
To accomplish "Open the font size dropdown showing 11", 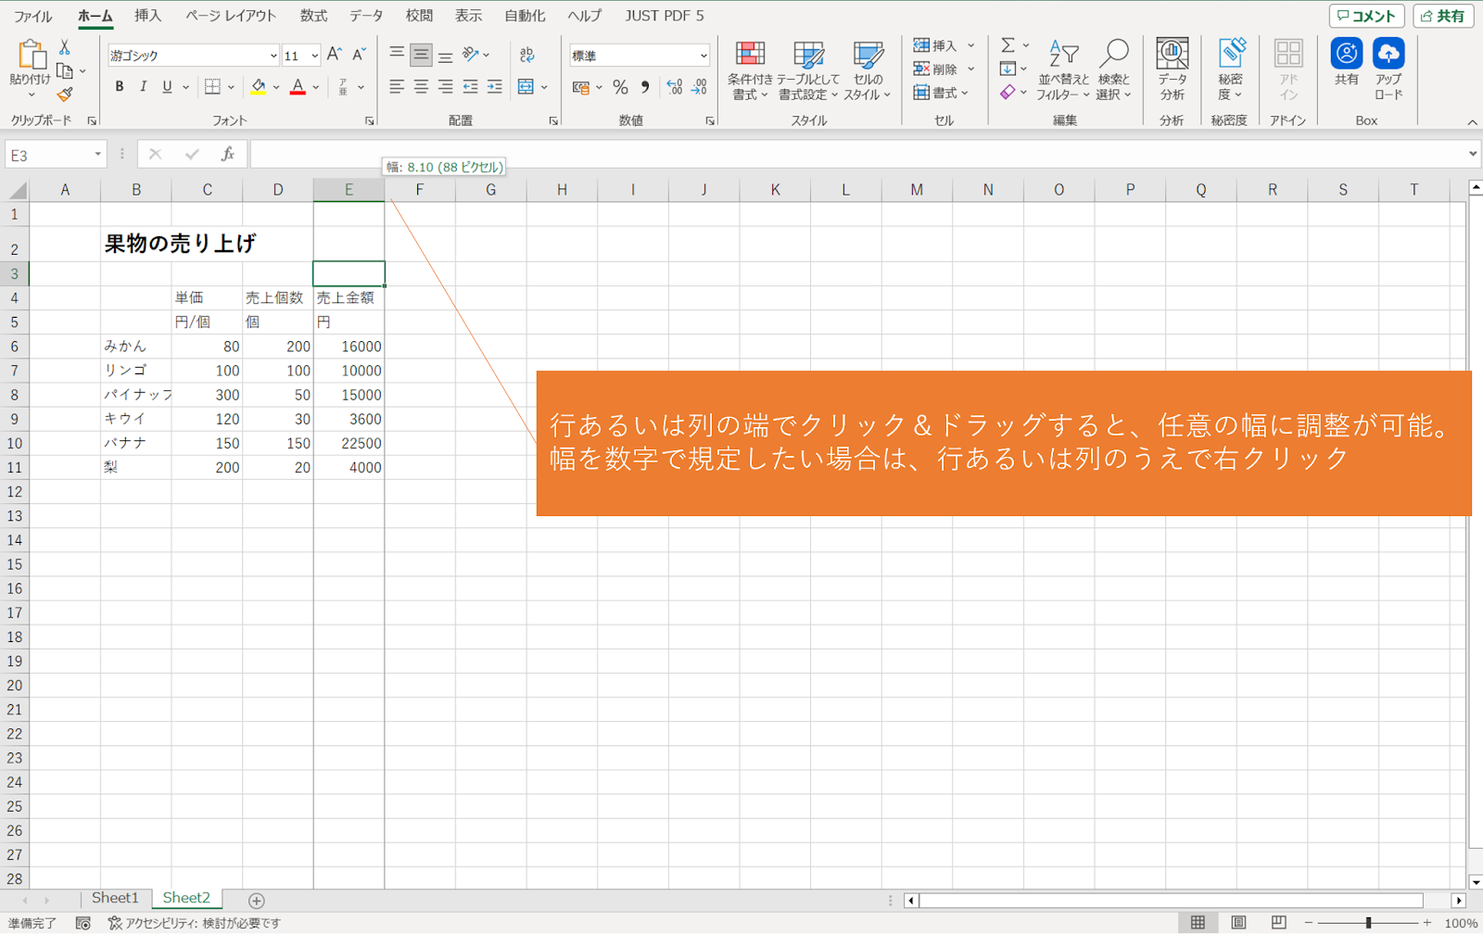I will [x=315, y=56].
